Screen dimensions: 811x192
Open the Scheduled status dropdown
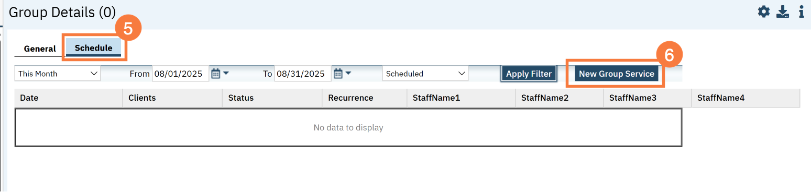[425, 74]
